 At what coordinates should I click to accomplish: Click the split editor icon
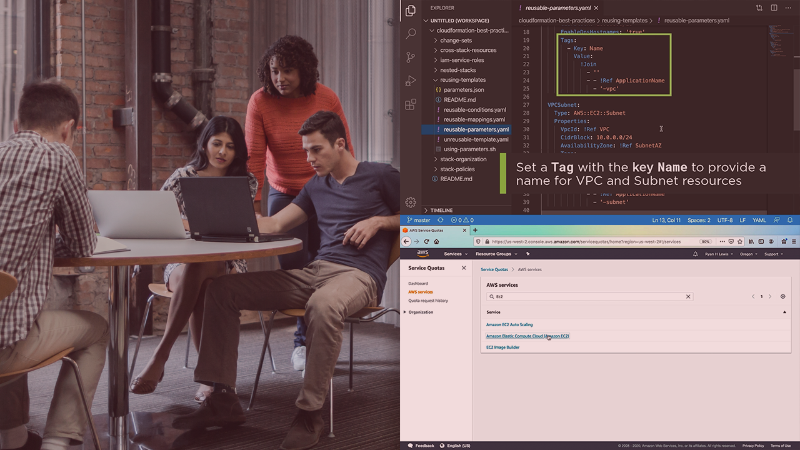pos(774,8)
